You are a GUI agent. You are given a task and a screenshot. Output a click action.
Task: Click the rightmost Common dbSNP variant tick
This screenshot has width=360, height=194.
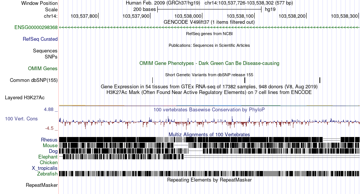point(320,80)
